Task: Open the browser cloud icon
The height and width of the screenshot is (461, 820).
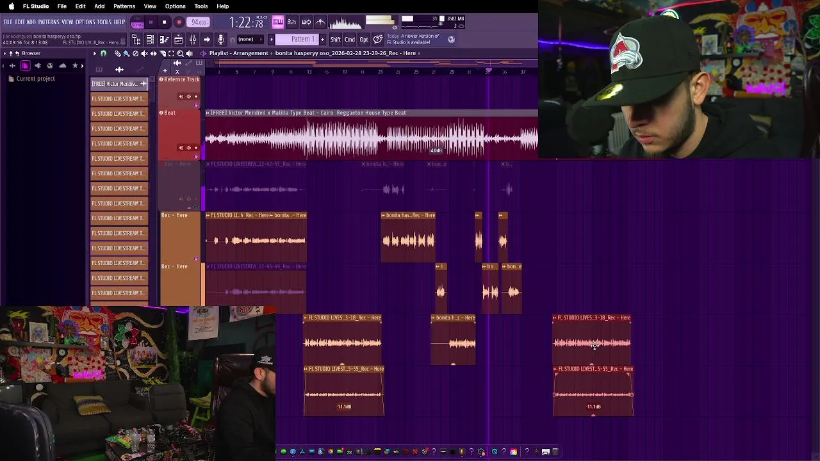Action: coord(63,66)
